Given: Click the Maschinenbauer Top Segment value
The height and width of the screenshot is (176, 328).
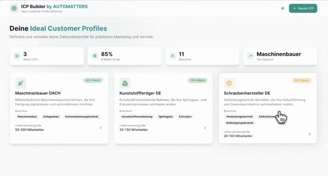Looking at the screenshot, I should pyautogui.click(x=279, y=54).
